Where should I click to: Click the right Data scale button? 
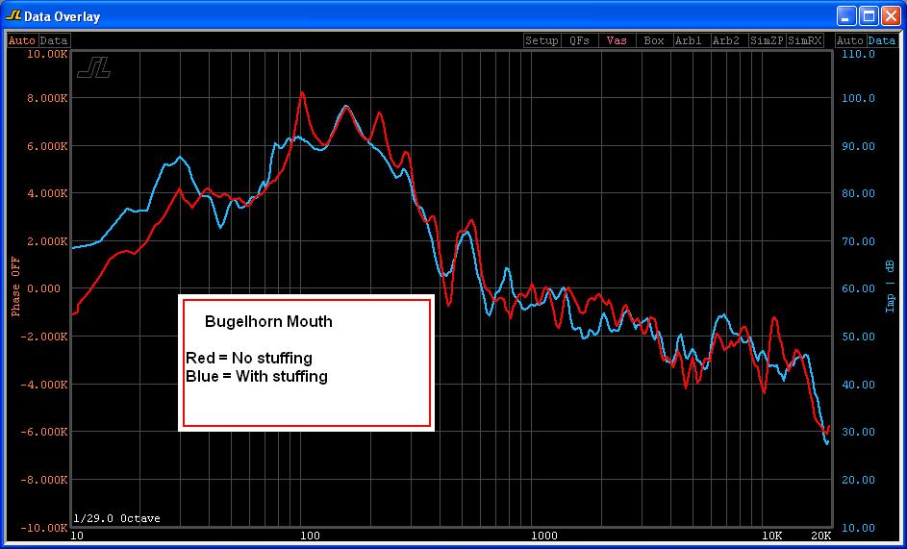(x=882, y=40)
